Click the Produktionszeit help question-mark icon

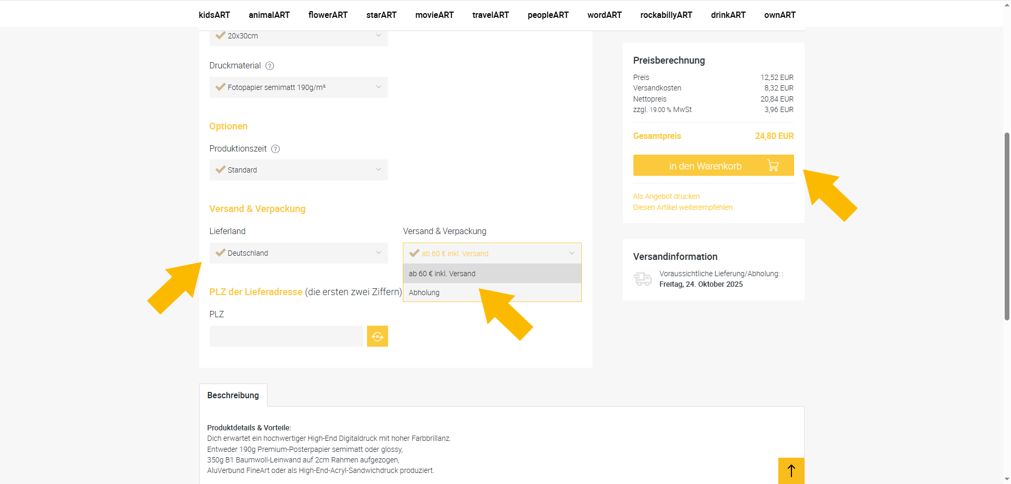click(275, 149)
